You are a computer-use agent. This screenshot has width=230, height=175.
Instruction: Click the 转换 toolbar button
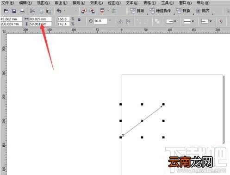[183, 11]
